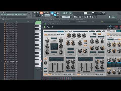Click the Play button in the transport
The width and height of the screenshot is (121, 91).
[x=37, y=15]
